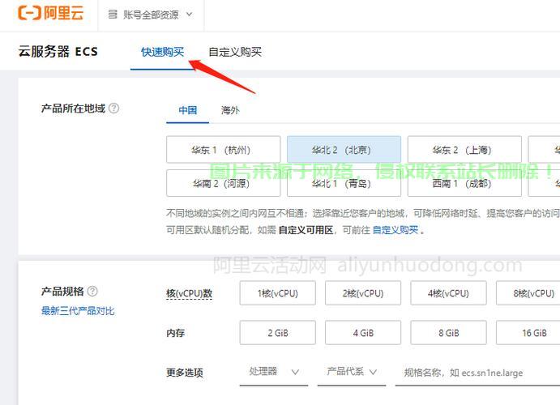The image size is (560, 405).
Task: Click the 内存 label
Action: (x=175, y=333)
